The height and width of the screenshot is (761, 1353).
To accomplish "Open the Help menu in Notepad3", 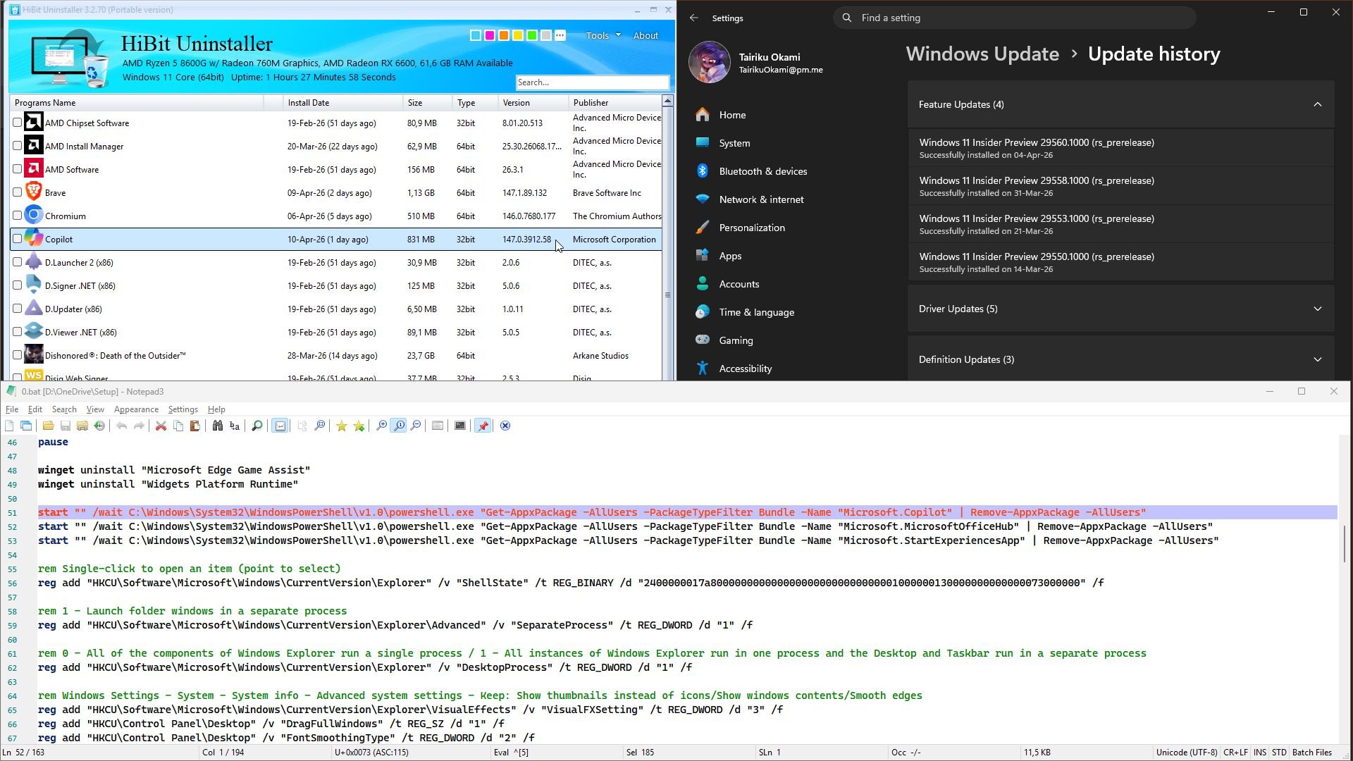I will pyautogui.click(x=216, y=409).
